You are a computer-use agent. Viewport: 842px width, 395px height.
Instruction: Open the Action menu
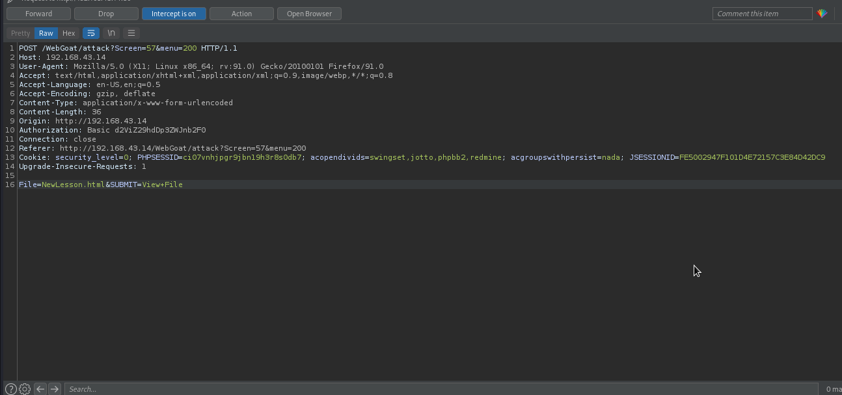[x=241, y=14]
